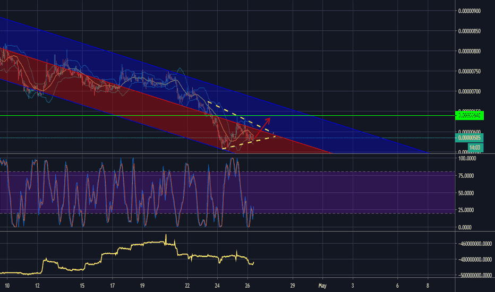The width and height of the screenshot is (495, 292).
Task: Click the current price label 0.00000585
Action: click(x=469, y=138)
